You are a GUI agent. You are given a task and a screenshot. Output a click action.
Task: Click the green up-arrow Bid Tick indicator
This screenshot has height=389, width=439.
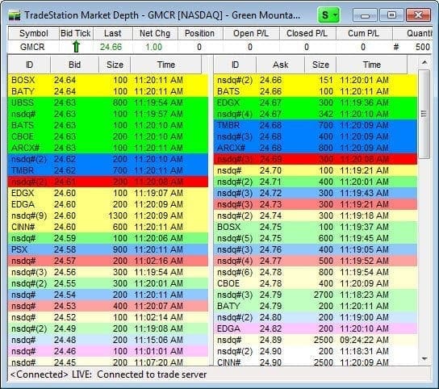76,47
